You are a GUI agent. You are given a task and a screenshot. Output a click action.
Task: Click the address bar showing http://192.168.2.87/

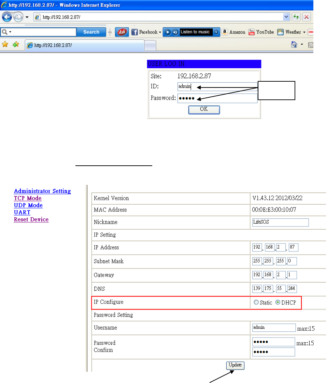tap(159, 17)
